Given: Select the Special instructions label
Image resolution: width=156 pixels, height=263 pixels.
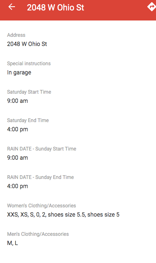Looking at the screenshot, I should [x=29, y=64].
